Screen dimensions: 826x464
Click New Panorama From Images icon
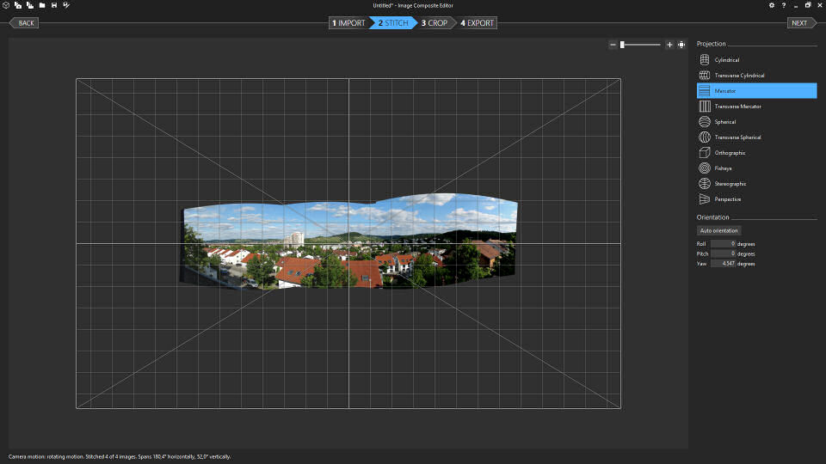pos(17,5)
